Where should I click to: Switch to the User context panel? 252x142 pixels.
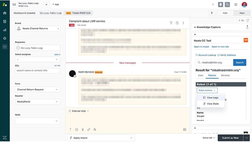225,13
